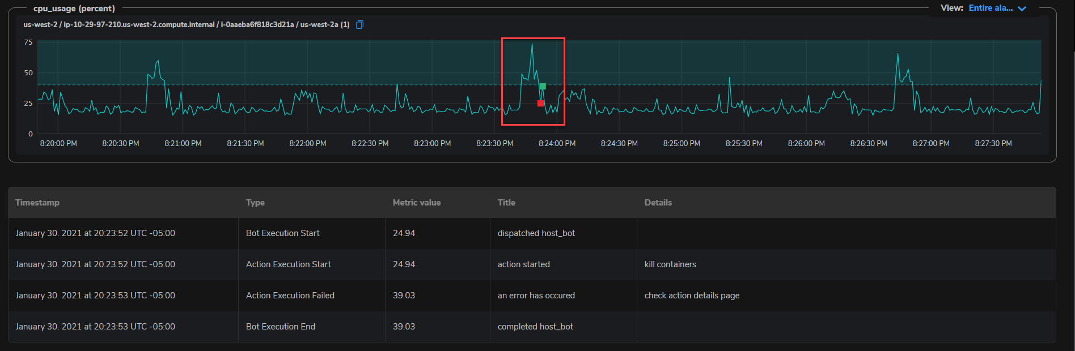Click the Details column header
Screen dimensions: 1075x351
658,203
